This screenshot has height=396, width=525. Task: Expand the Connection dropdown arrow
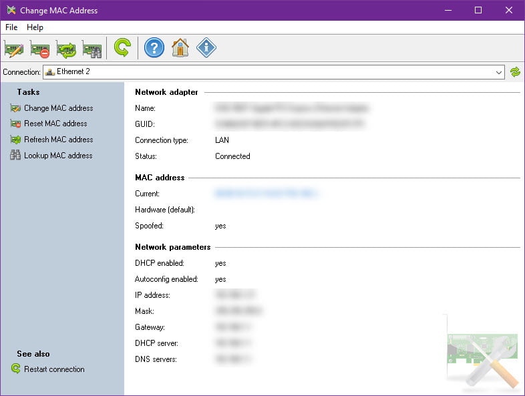[x=498, y=72]
